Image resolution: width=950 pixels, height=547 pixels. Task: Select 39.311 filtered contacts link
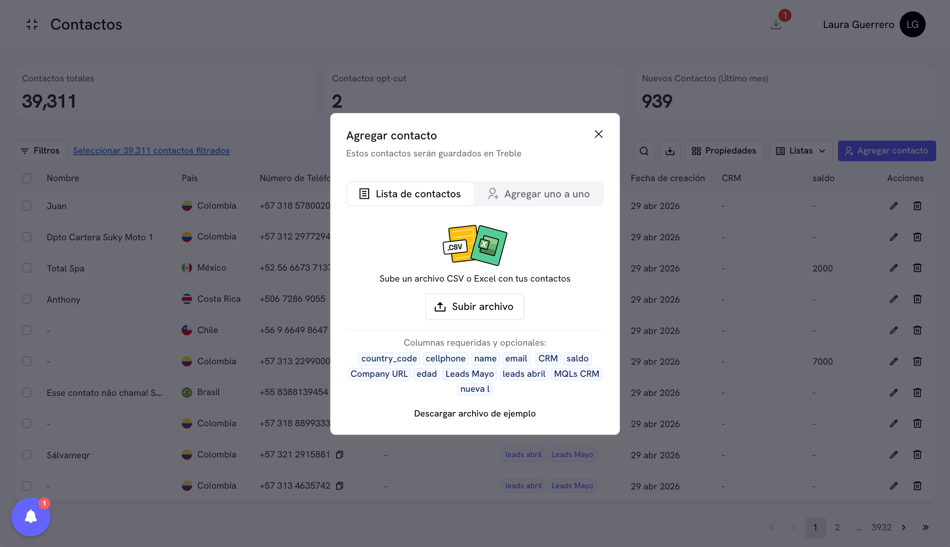coord(151,151)
